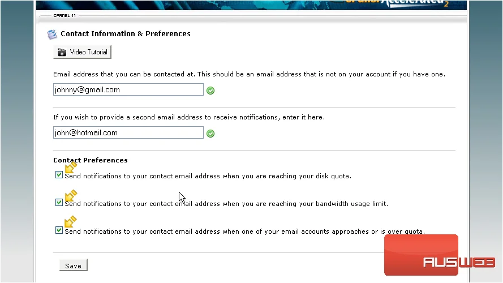This screenshot has height=283, width=503.
Task: Toggle the bandwidth usage limit notification checkbox
Action: click(59, 203)
